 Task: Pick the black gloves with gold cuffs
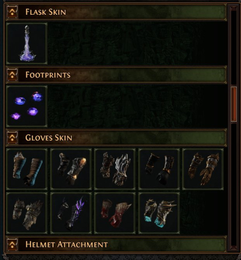(159, 169)
